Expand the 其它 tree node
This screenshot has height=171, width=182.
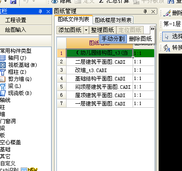tap(5, 156)
